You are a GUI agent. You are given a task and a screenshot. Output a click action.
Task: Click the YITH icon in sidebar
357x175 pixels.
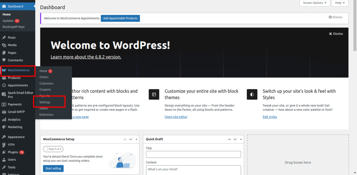pos(4,145)
